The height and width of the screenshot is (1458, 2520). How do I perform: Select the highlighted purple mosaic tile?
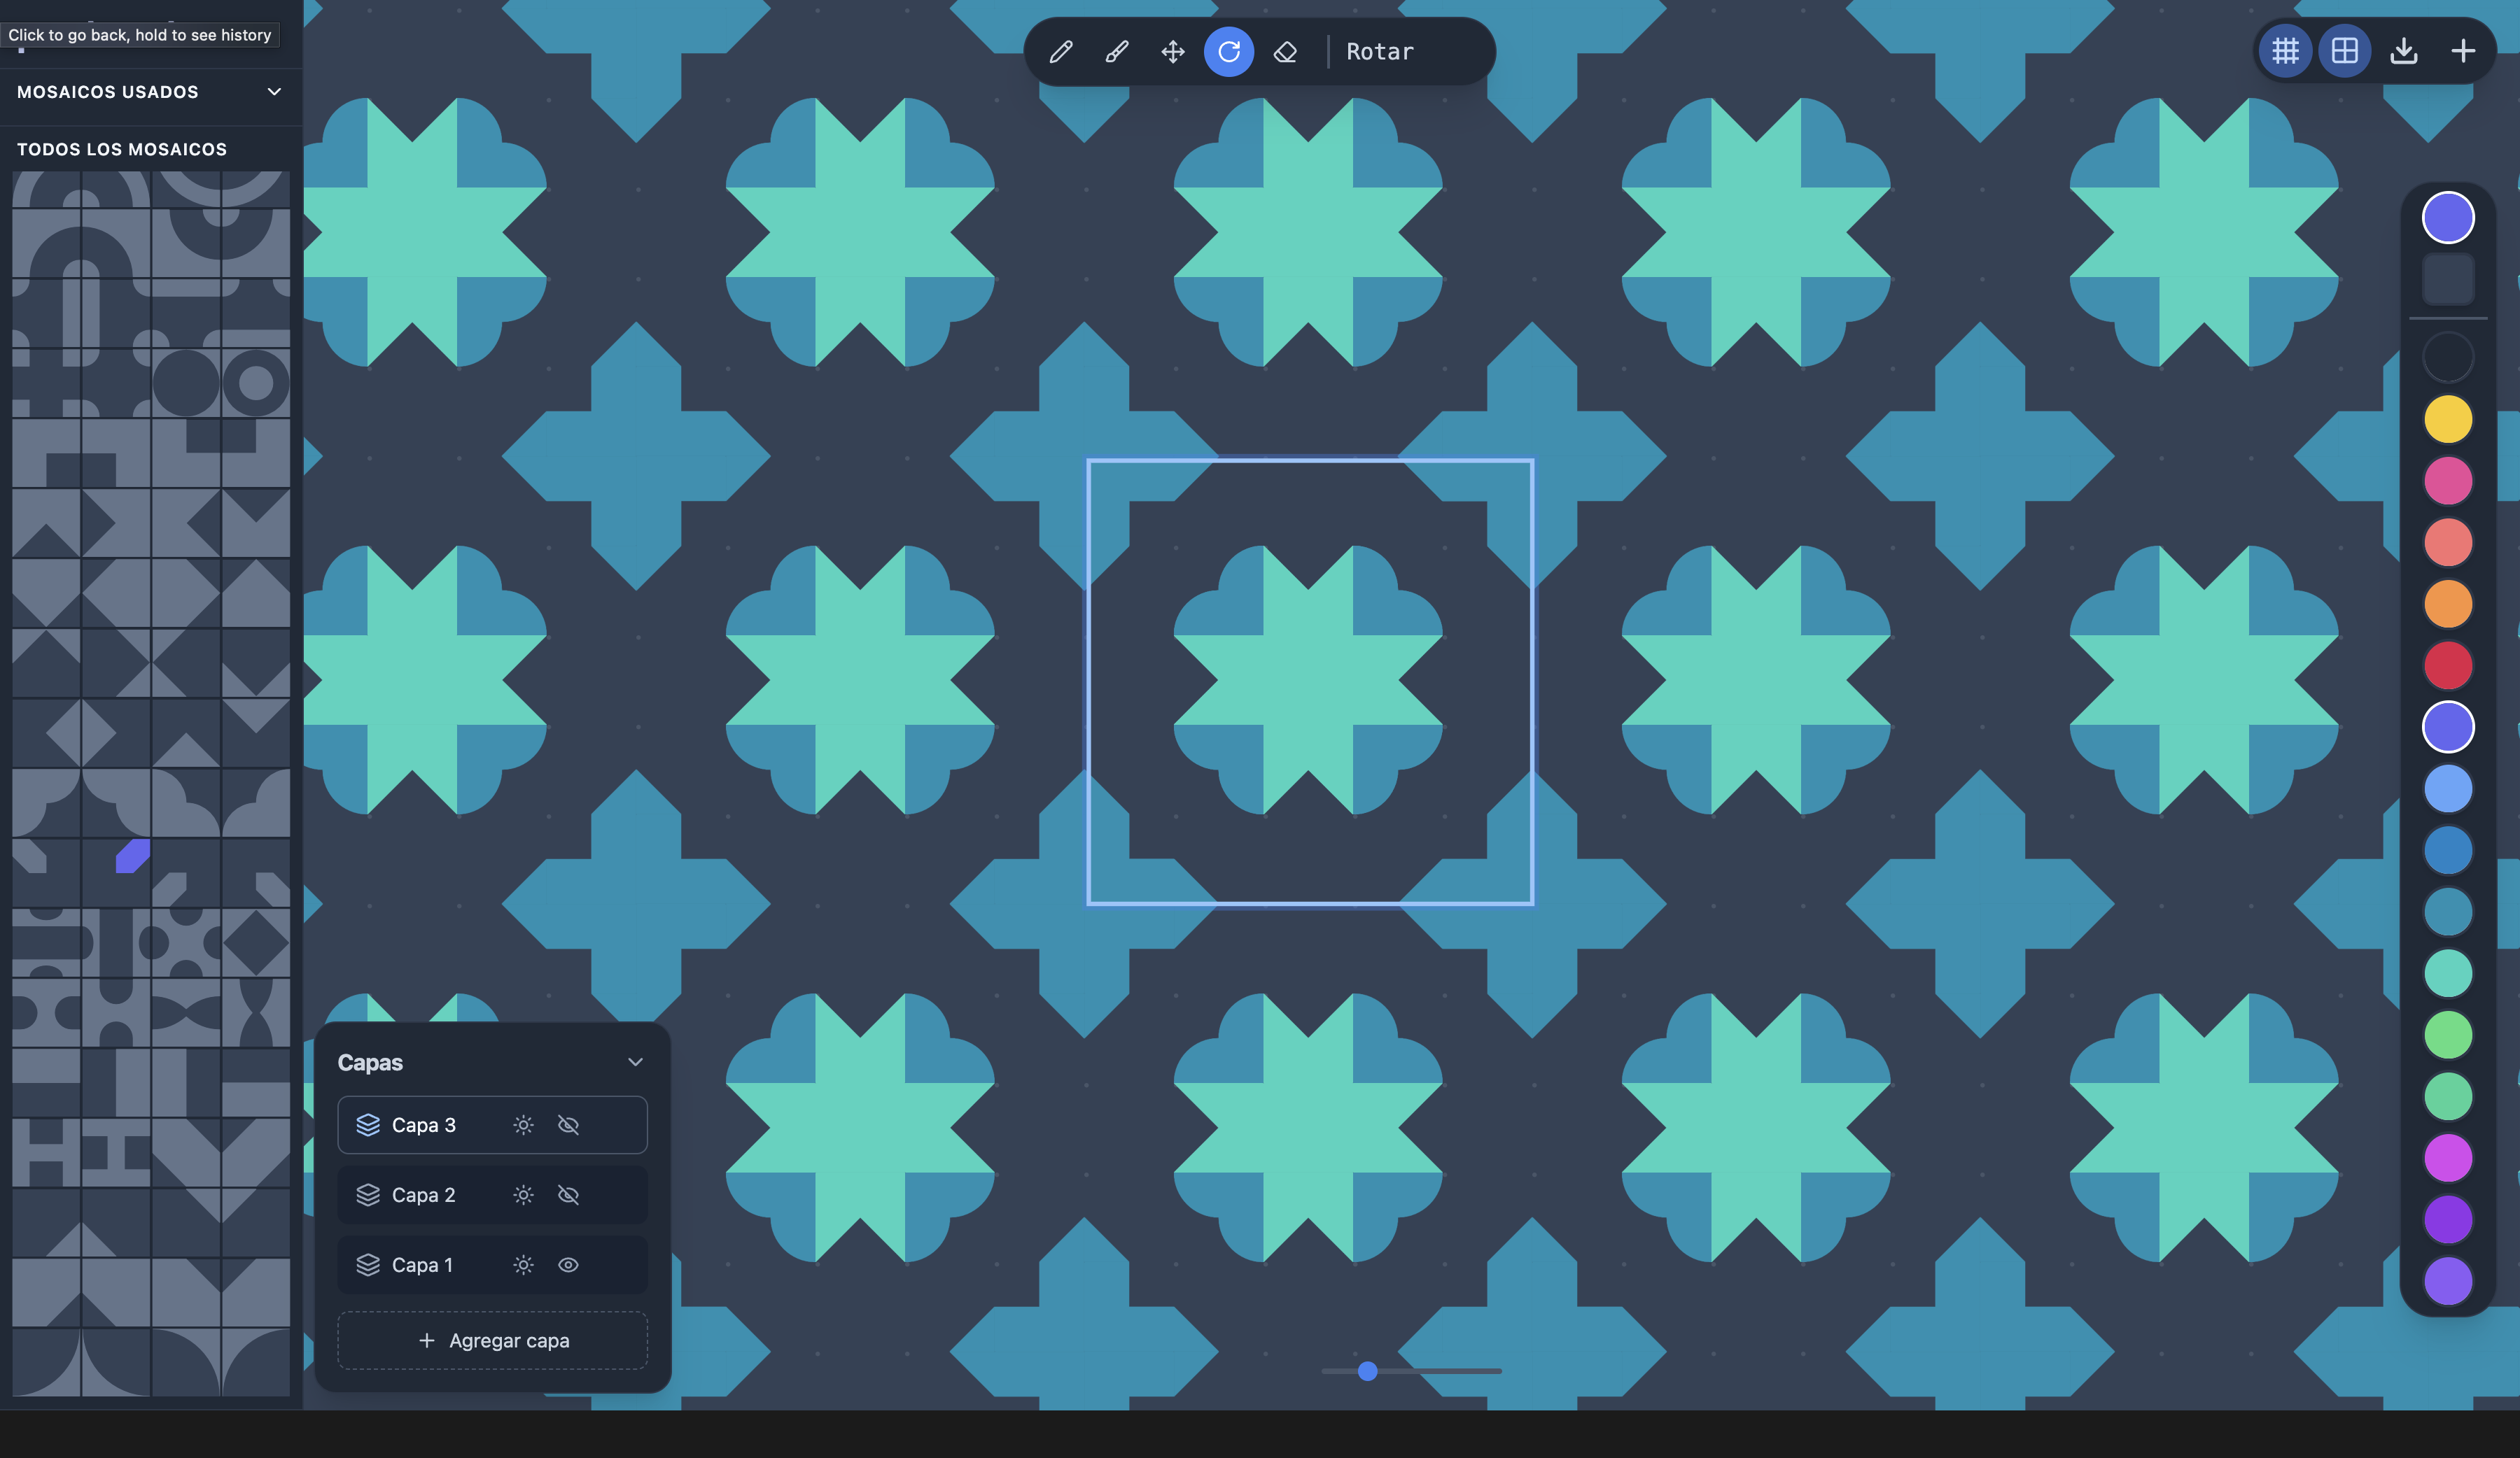(x=116, y=872)
